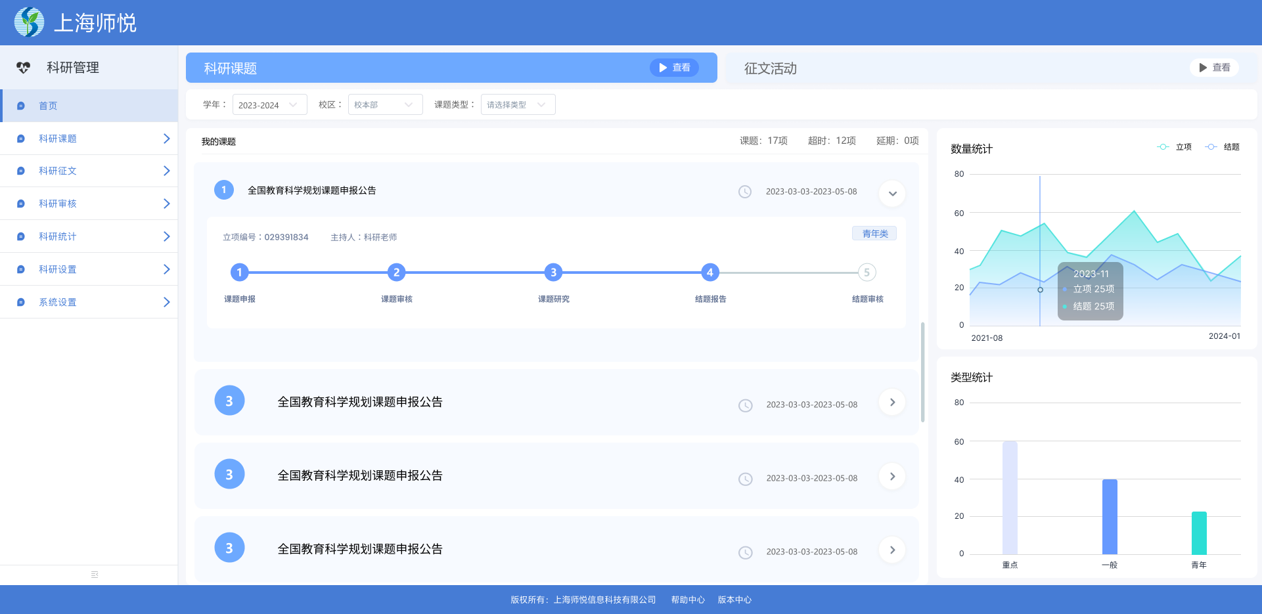Click the 科研管理 heart icon
Viewport: 1262px width, 614px height.
coord(24,67)
